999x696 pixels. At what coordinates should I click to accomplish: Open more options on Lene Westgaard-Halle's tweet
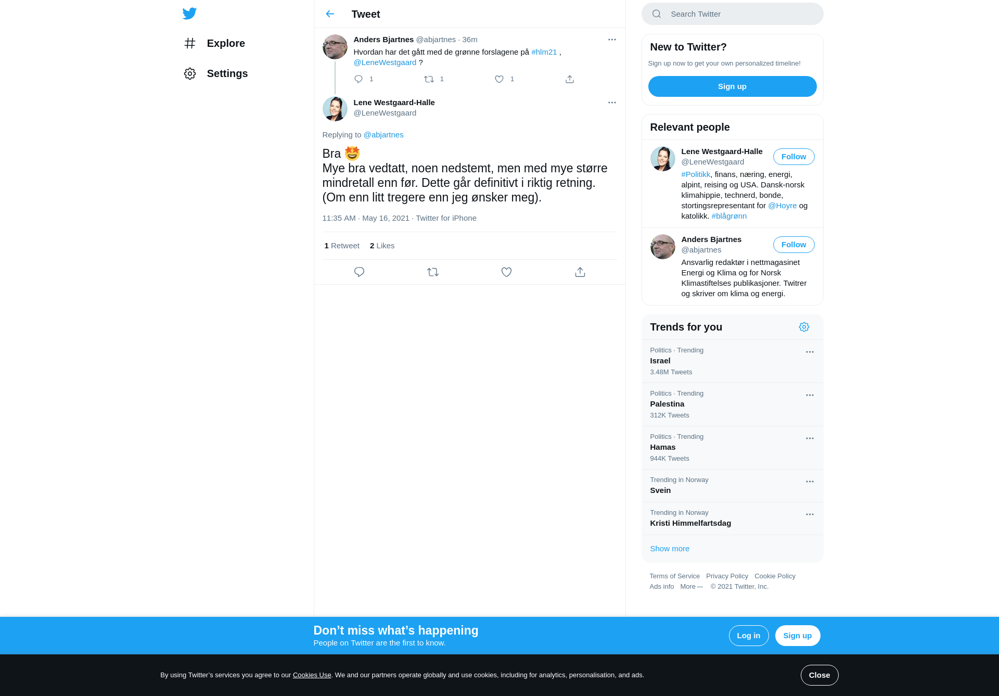612,103
